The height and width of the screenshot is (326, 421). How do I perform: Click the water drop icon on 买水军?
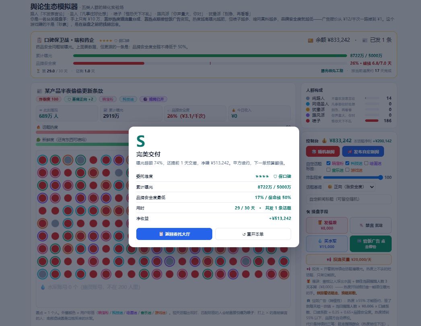tap(320, 241)
